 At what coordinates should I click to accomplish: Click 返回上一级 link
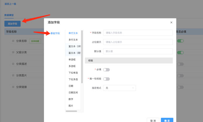[x=10, y=4]
